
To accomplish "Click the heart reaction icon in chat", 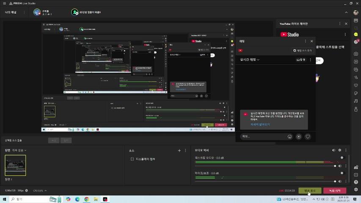I will pos(308,137).
